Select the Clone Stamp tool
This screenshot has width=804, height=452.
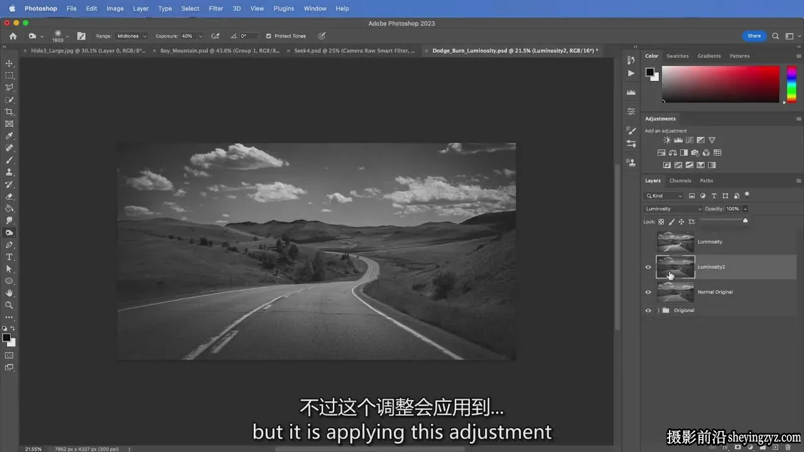click(x=9, y=172)
